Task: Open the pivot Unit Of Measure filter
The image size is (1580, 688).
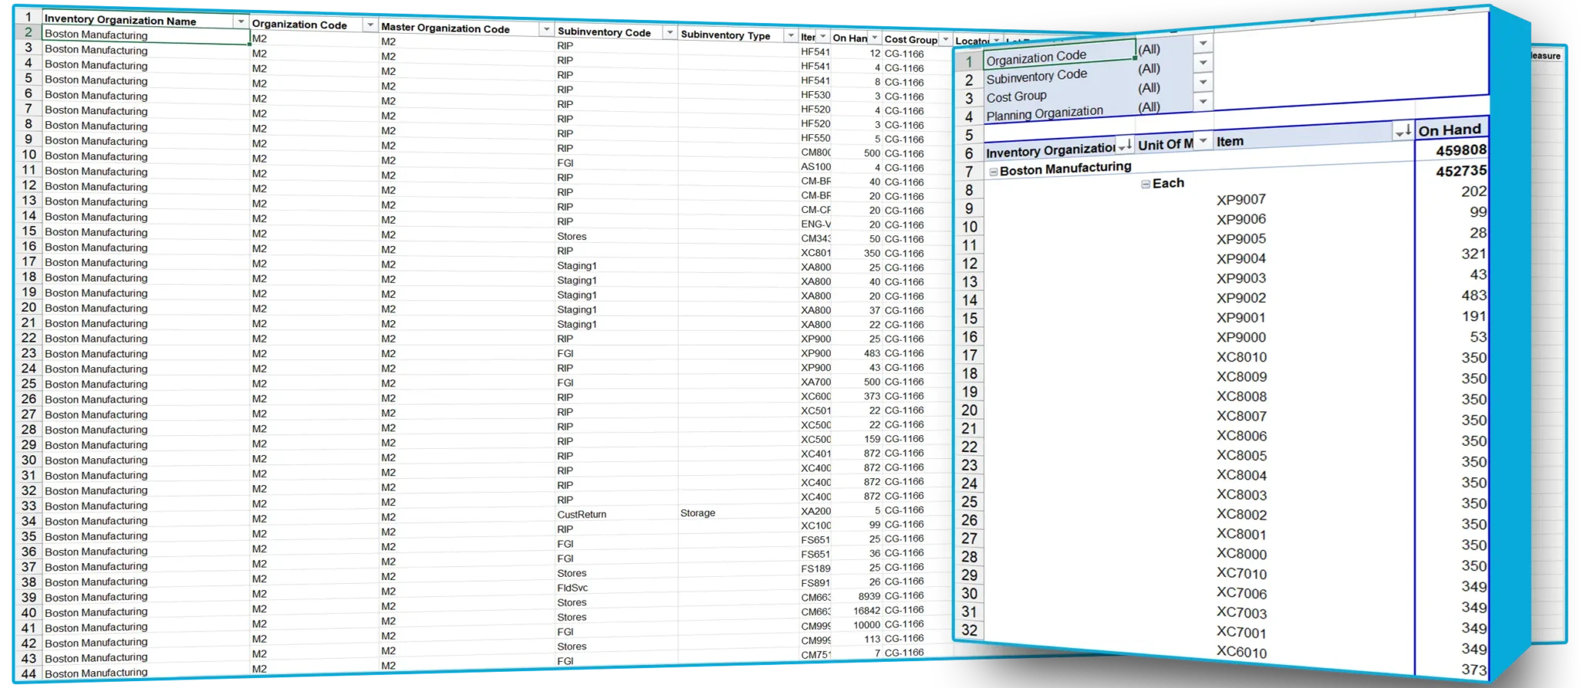Action: (x=1203, y=141)
